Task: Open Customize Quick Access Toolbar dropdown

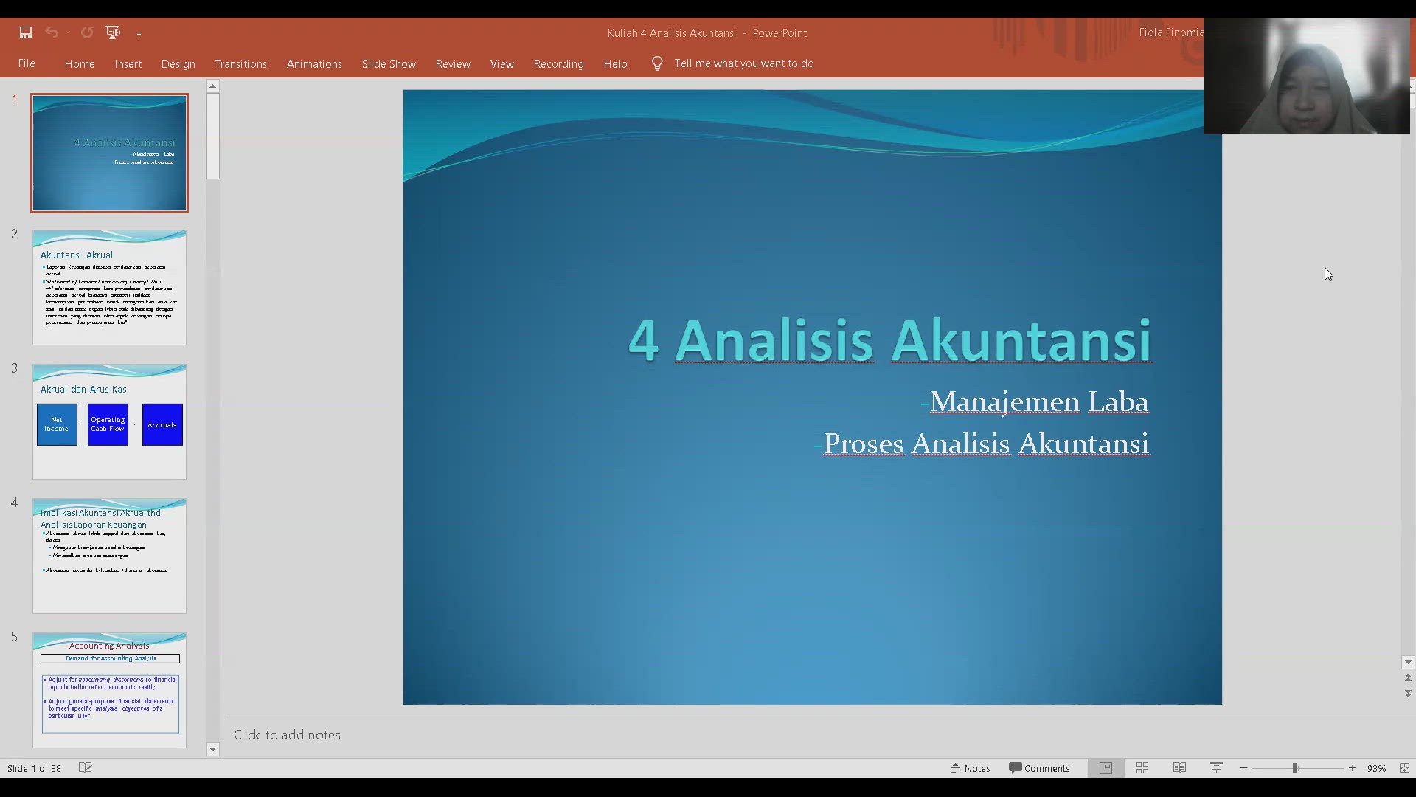Action: pyautogui.click(x=139, y=33)
